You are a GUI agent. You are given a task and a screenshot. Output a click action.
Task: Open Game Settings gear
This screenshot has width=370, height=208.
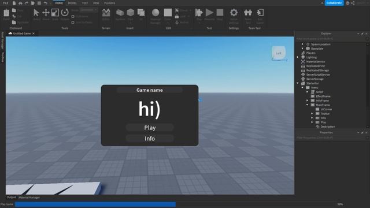click(x=234, y=13)
